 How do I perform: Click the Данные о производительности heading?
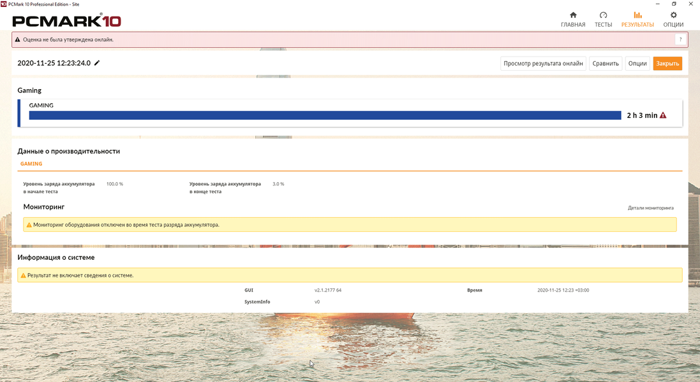69,152
